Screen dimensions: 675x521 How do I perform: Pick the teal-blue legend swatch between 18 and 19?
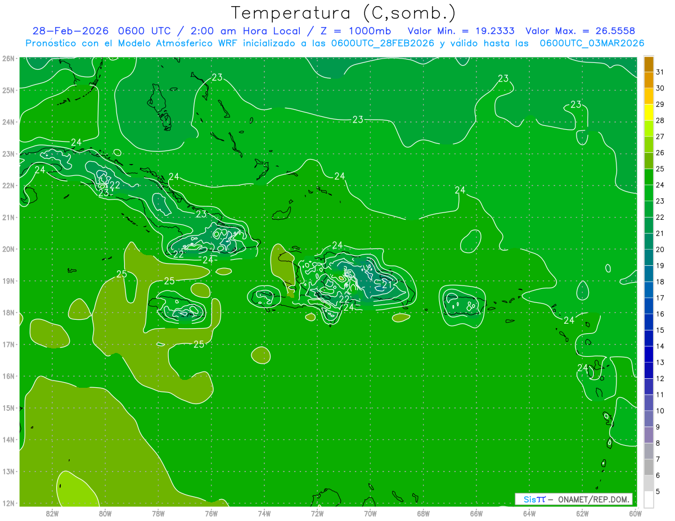pyautogui.click(x=649, y=274)
